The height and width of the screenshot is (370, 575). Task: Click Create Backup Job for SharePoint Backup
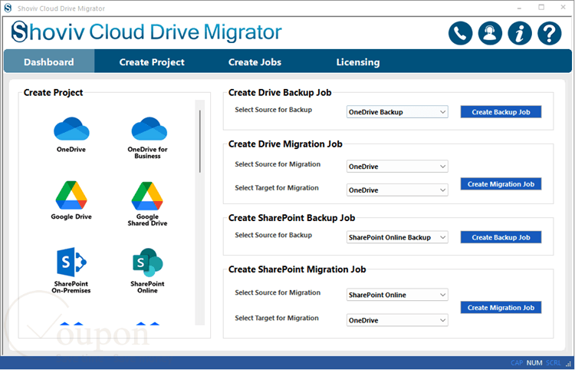[501, 237]
